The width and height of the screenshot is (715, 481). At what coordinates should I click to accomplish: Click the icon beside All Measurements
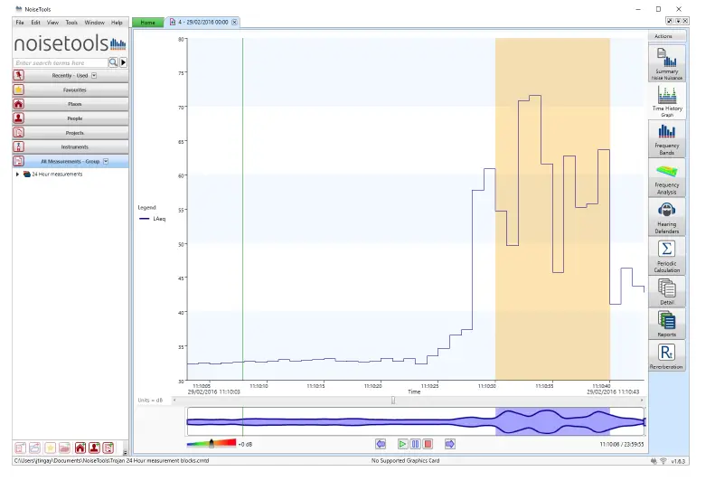pos(19,162)
